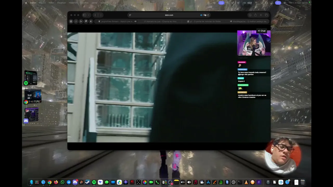The height and width of the screenshot is (187, 333).
Task: Select the Chrome window in Stage Manager
Action: [33, 96]
